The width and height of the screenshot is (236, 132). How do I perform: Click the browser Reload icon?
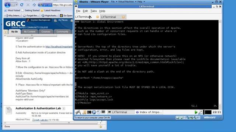click(22, 5)
